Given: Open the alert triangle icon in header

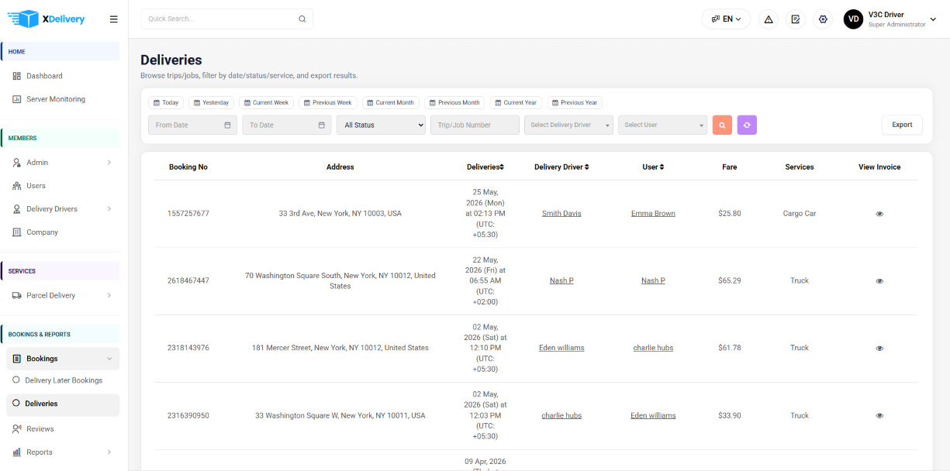Looking at the screenshot, I should click(x=769, y=19).
